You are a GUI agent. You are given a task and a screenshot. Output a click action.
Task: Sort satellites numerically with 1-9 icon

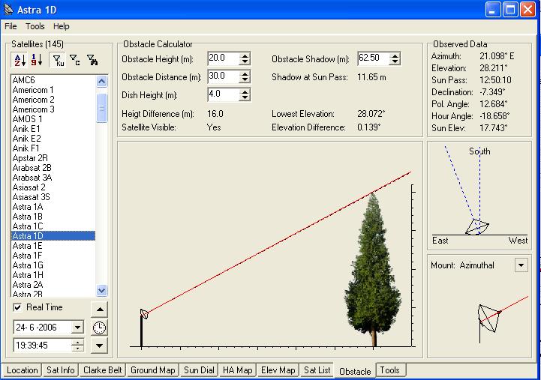pos(37,60)
